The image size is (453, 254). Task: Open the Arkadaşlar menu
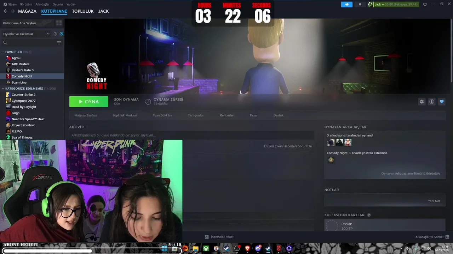[42, 4]
